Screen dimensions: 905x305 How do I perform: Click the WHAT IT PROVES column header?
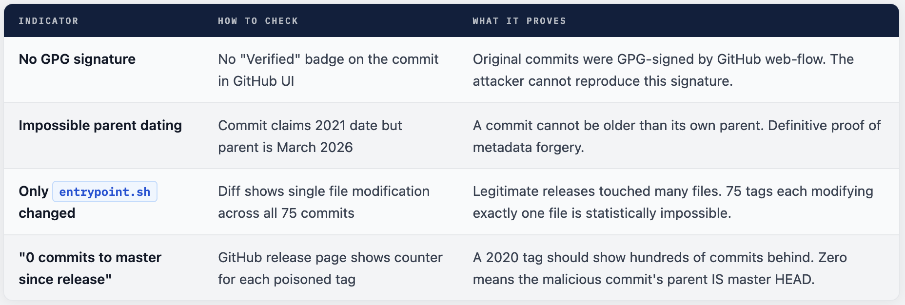[519, 21]
